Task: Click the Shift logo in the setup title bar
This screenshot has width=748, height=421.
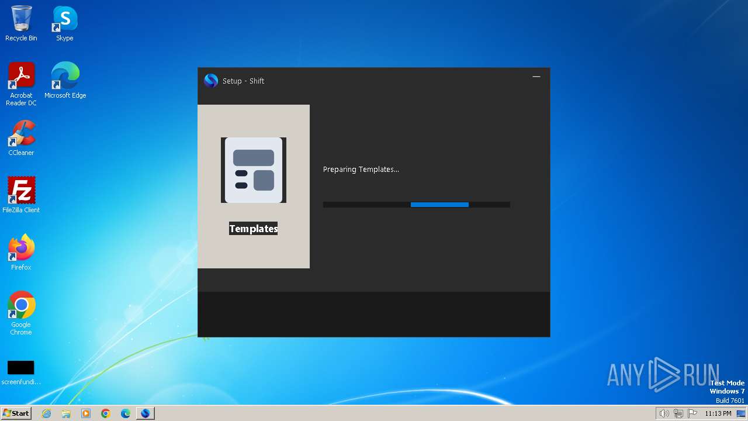Action: [211, 81]
